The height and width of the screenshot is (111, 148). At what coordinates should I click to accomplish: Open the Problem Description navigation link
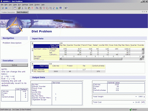(x=12, y=43)
